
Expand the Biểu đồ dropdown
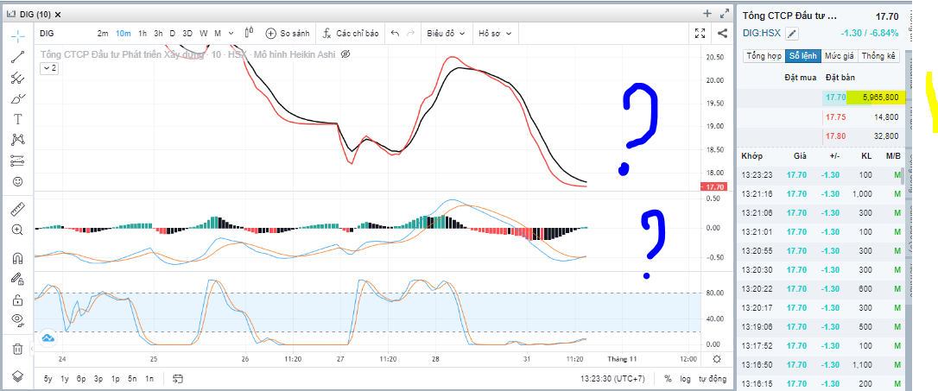tap(447, 33)
